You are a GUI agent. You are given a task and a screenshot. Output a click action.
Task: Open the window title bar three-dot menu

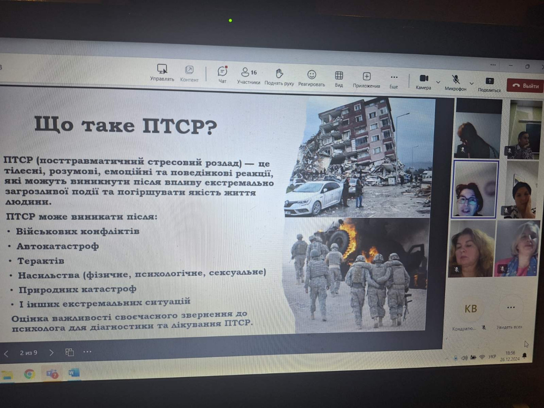(x=493, y=65)
